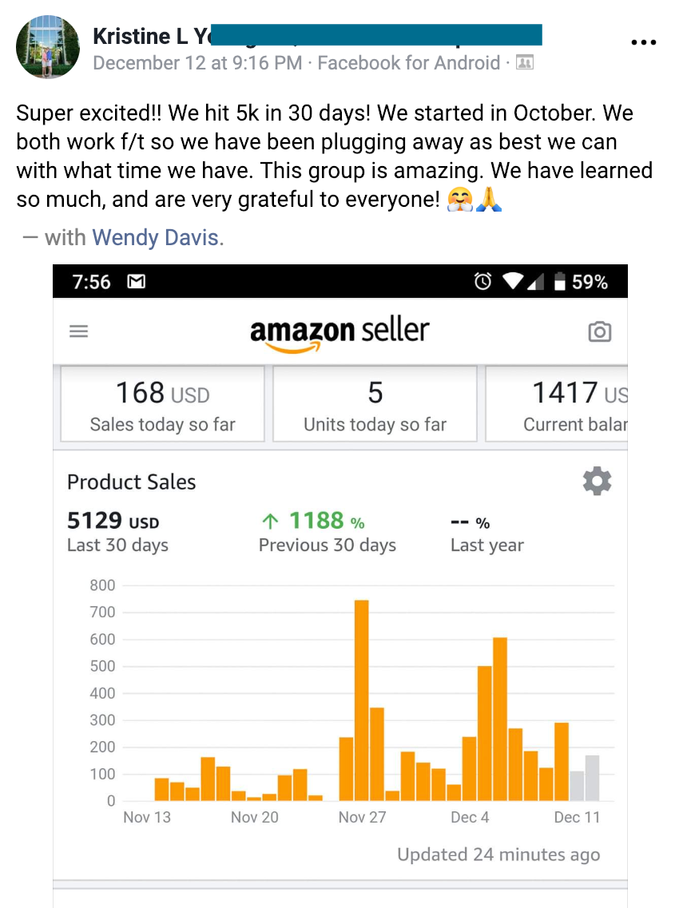
Task: Open the Amazon Seller hamburger menu
Action: (x=78, y=331)
